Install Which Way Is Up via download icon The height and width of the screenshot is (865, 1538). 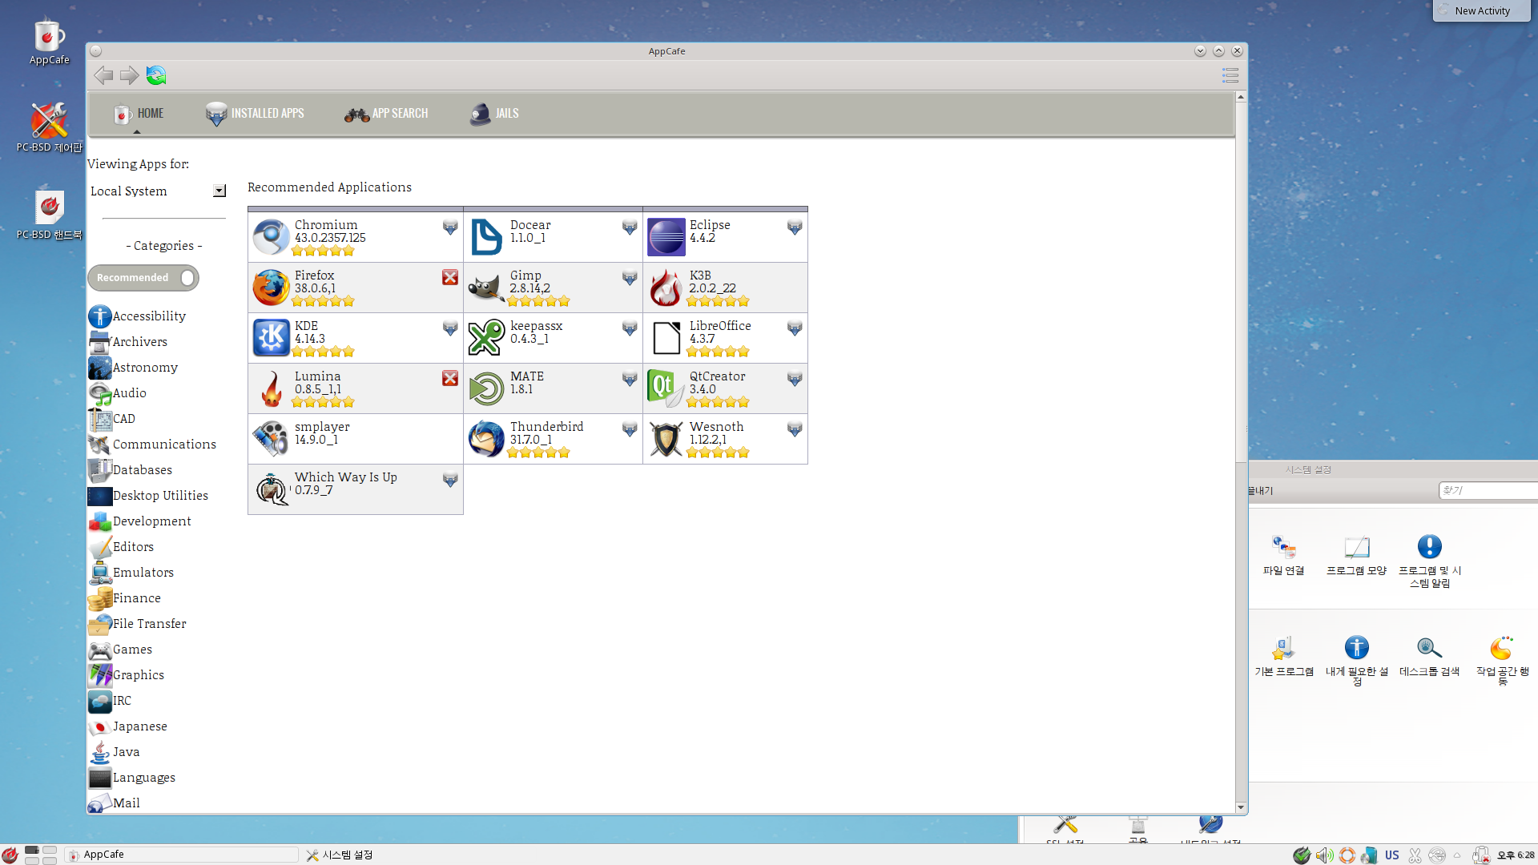point(450,480)
